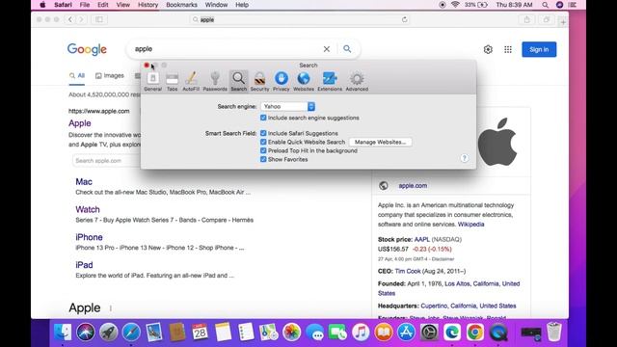Open the General preferences pane
Image resolution: width=617 pixels, height=347 pixels.
click(152, 82)
